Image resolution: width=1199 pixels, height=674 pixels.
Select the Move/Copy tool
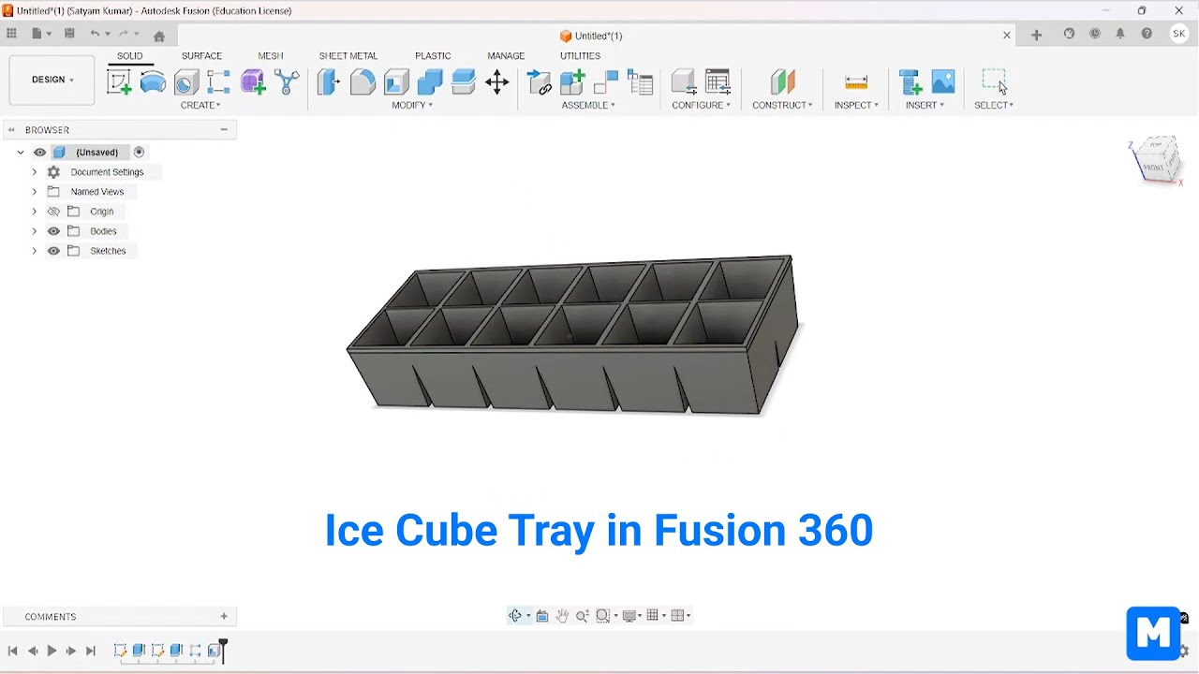point(497,82)
